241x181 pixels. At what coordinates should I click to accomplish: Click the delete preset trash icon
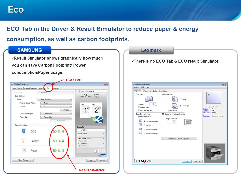(104, 151)
